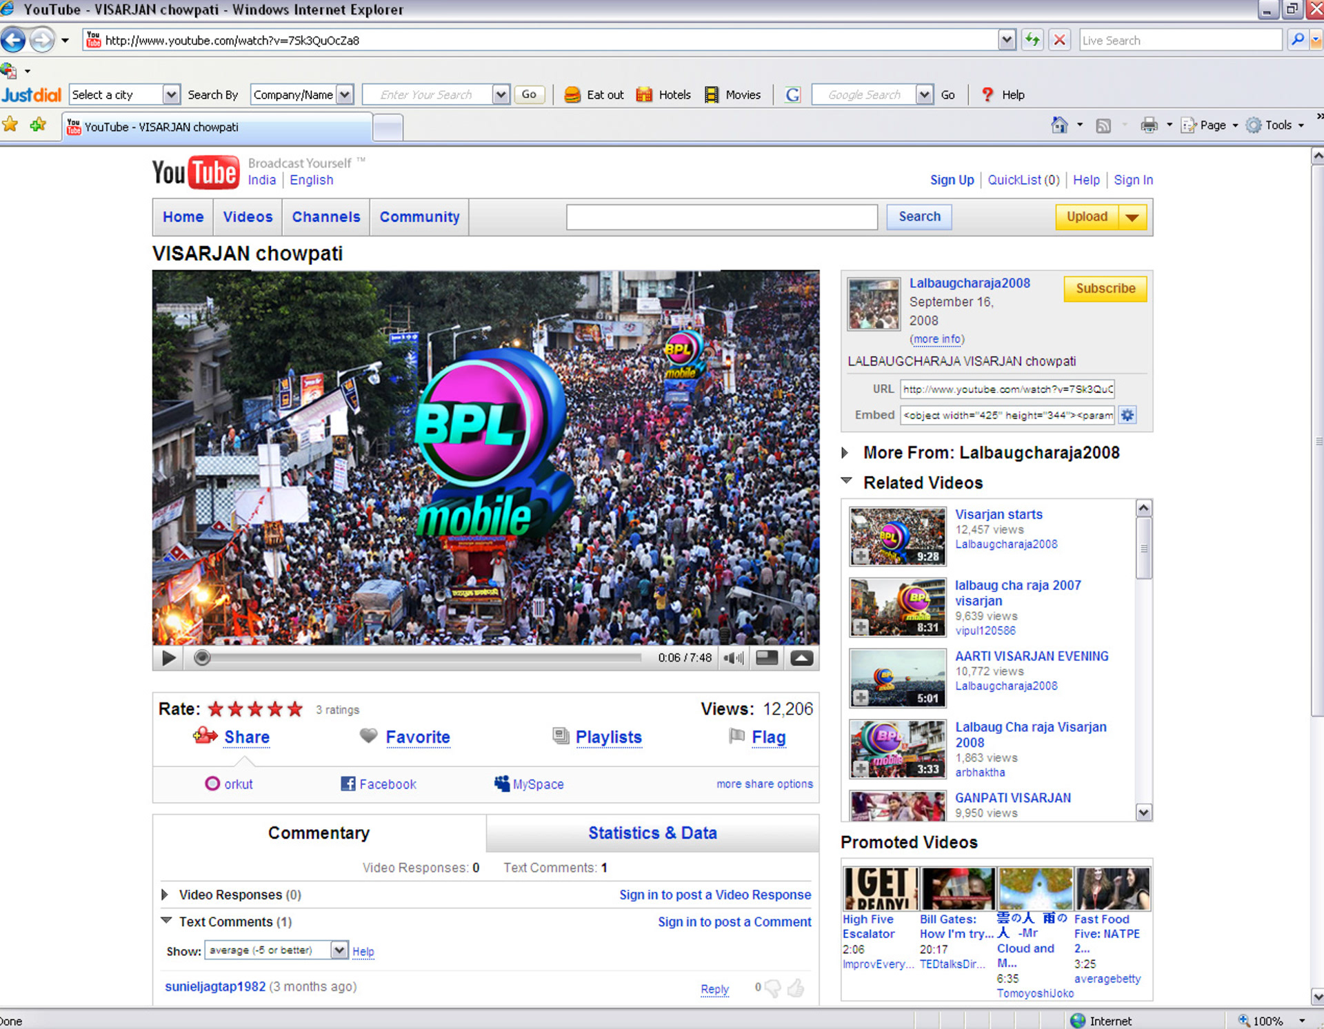Image resolution: width=1324 pixels, height=1029 pixels.
Task: Click the Favorite heart link
Action: click(x=405, y=737)
